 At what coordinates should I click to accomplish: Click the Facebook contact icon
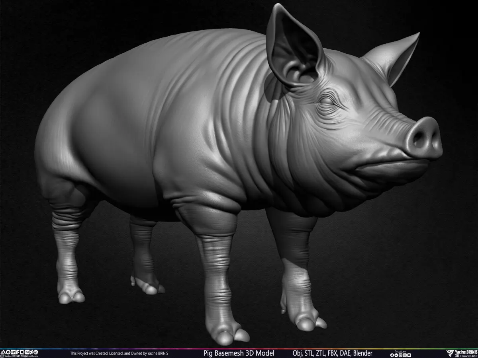point(392,355)
